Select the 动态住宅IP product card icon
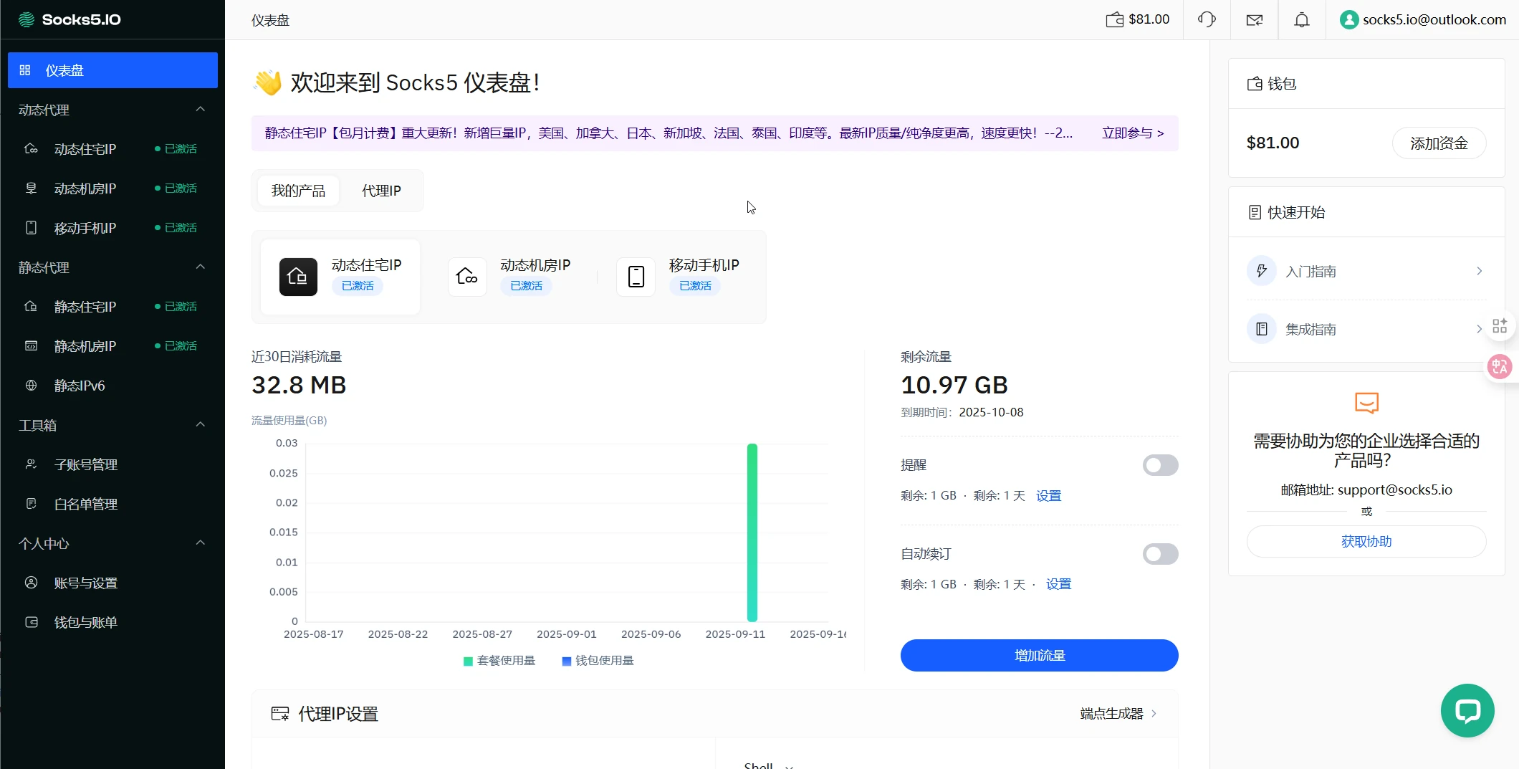The height and width of the screenshot is (769, 1519). 298,277
